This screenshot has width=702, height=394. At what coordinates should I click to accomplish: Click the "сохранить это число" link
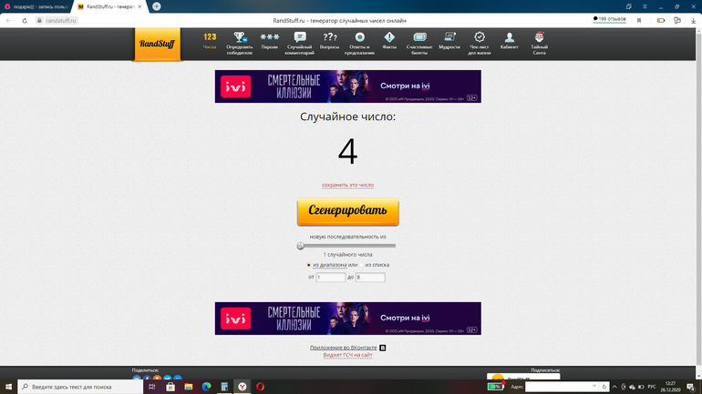[x=347, y=185]
